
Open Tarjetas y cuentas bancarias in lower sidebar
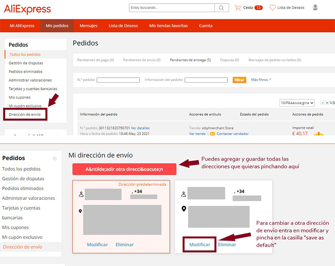pyautogui.click(x=21, y=212)
